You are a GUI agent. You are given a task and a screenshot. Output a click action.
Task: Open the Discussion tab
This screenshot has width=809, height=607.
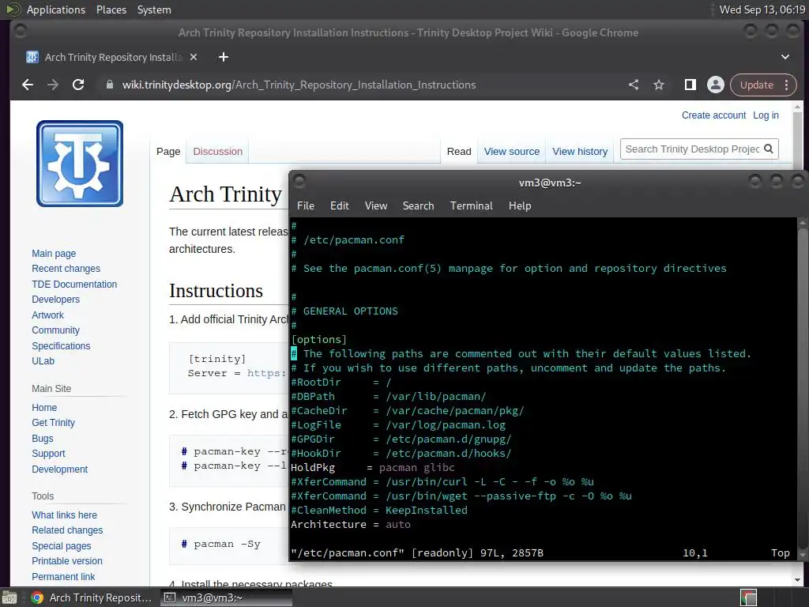[218, 152]
